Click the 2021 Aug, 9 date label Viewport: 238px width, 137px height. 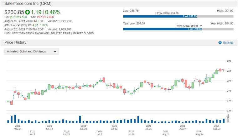(x=183, y=127)
